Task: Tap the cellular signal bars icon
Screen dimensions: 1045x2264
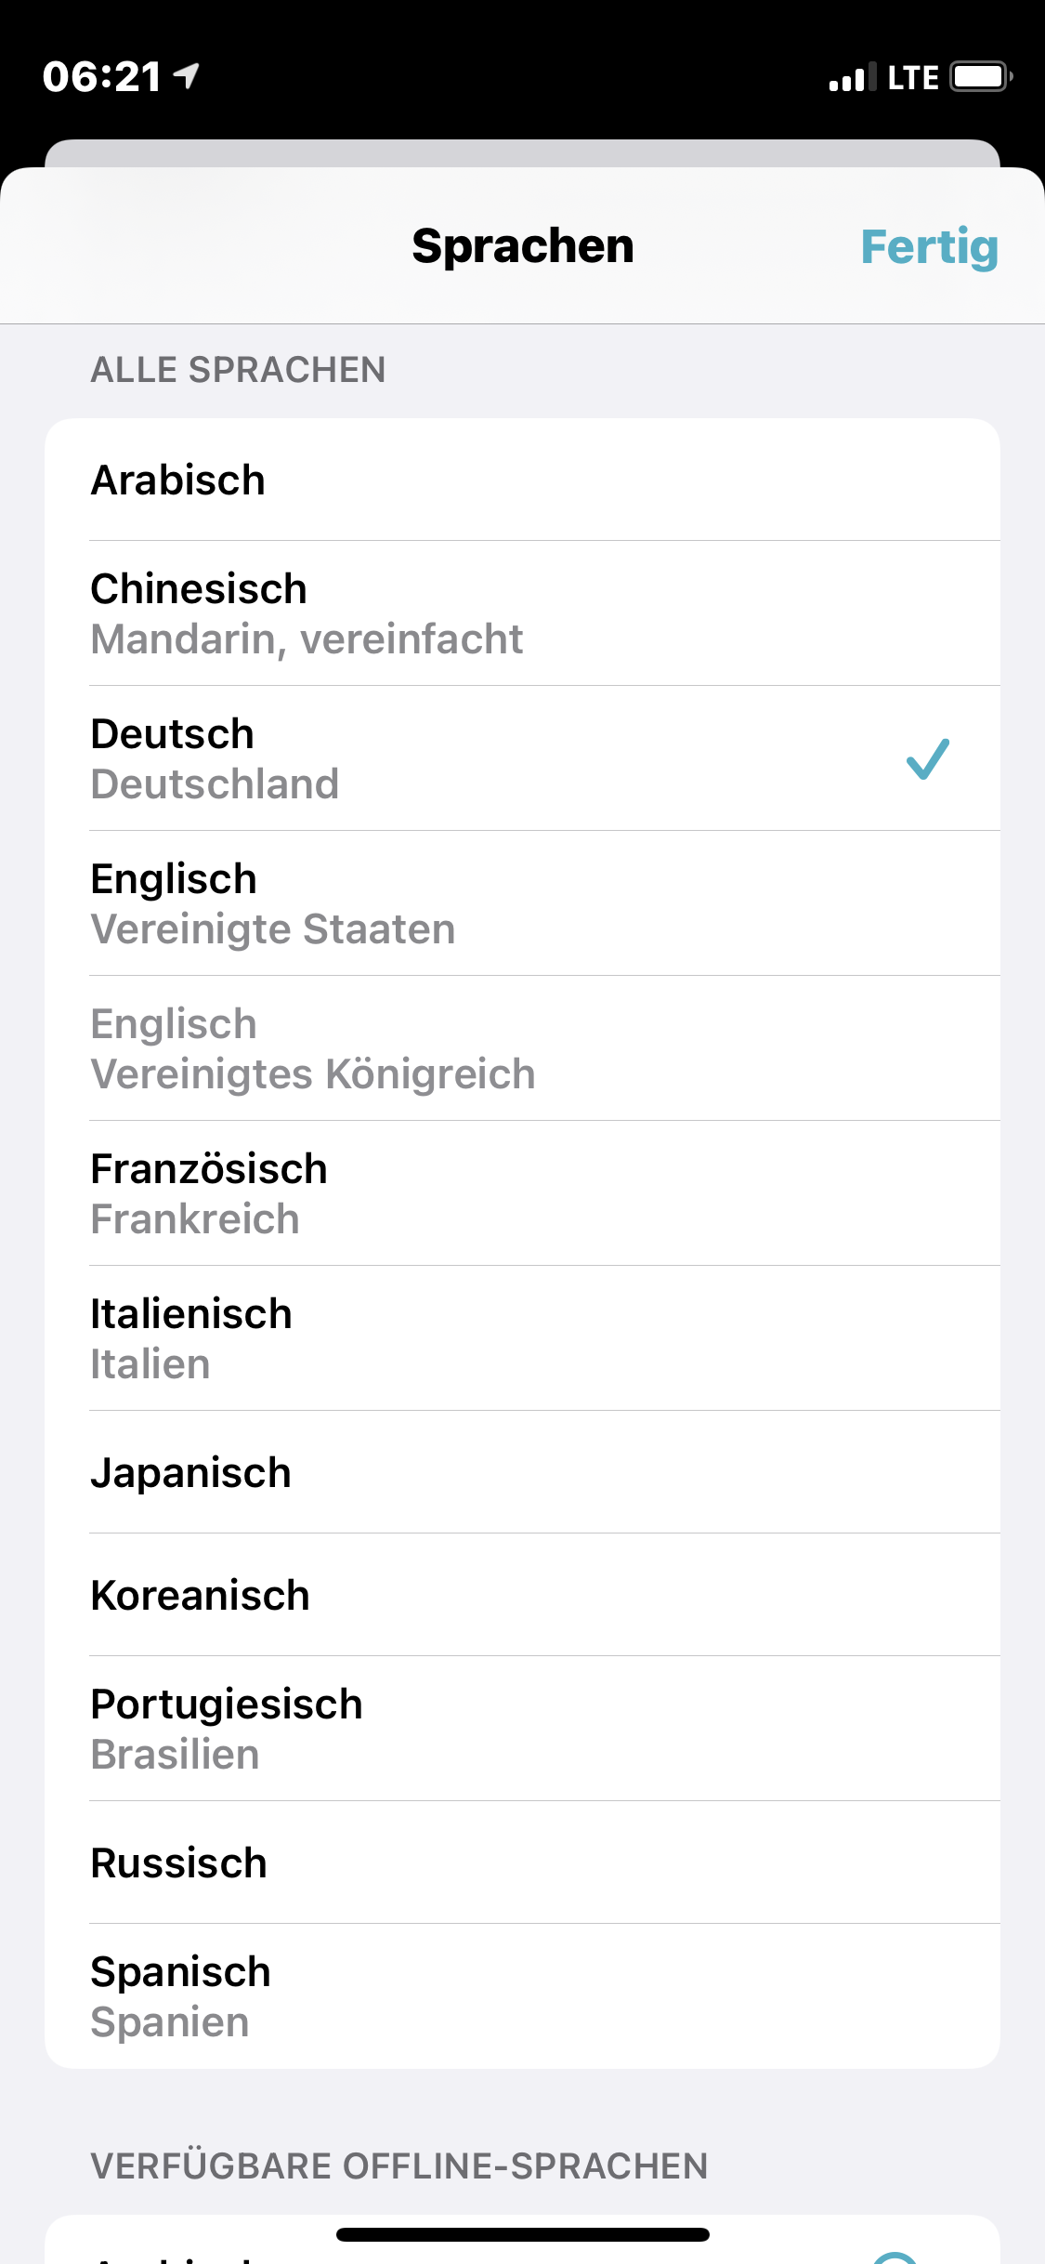Action: point(852,77)
